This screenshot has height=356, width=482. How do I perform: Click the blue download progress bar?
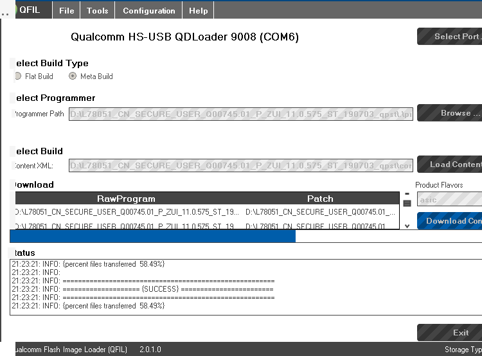[x=153, y=236]
